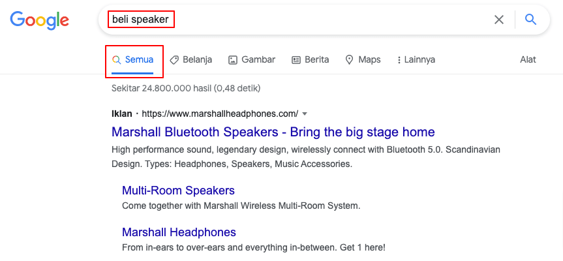Click the 'Sekitar 24.800.000 hasil' result stats
This screenshot has width=563, height=261.
[186, 88]
